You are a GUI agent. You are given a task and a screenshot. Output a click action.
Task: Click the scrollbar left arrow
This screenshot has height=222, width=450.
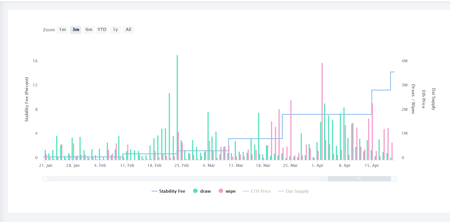45,179
